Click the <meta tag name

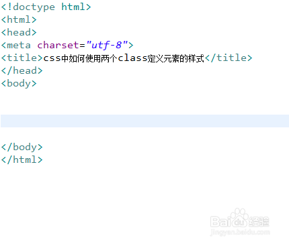pyautogui.click(x=15, y=45)
